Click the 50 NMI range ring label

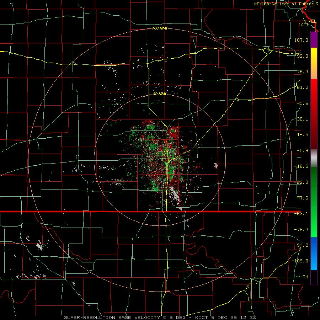coord(160,94)
